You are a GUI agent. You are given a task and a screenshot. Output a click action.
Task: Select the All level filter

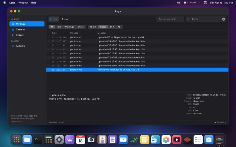52,27
